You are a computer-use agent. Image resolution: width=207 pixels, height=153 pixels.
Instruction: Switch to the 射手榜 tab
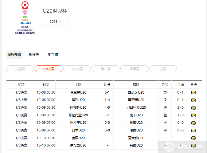pos(53,54)
